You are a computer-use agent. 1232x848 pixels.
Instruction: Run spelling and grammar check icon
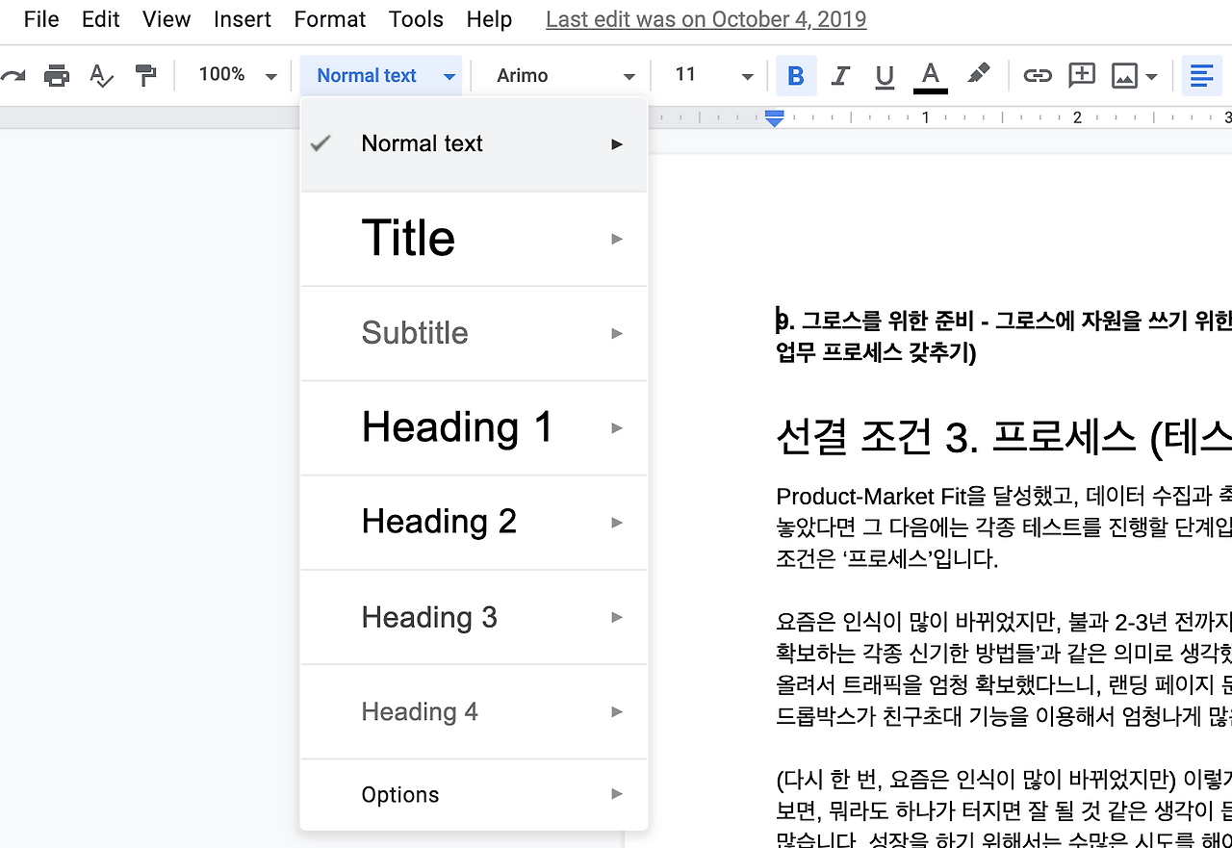pos(101,75)
